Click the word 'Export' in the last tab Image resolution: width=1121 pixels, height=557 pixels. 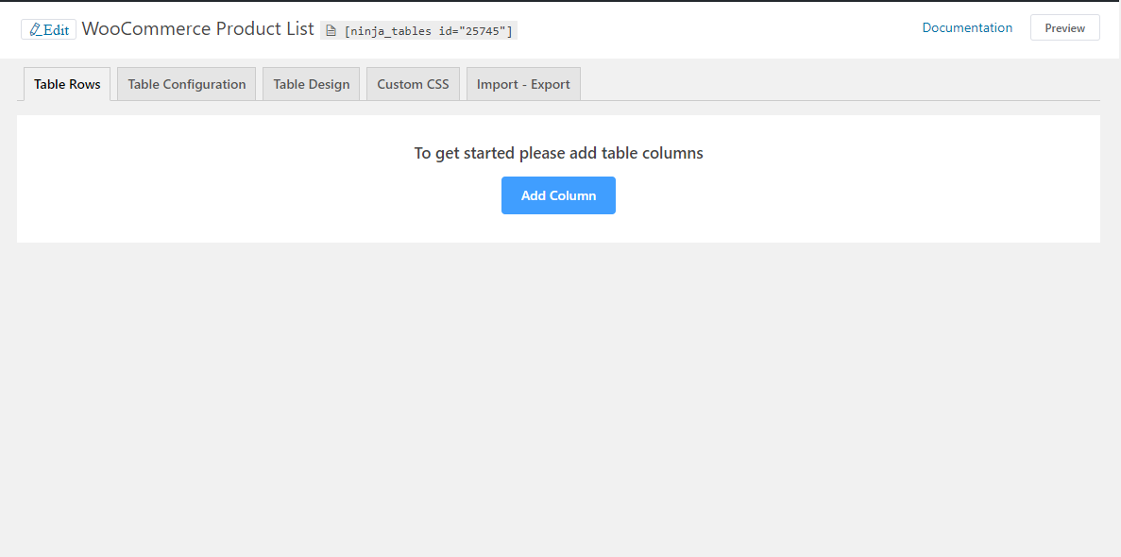[551, 84]
